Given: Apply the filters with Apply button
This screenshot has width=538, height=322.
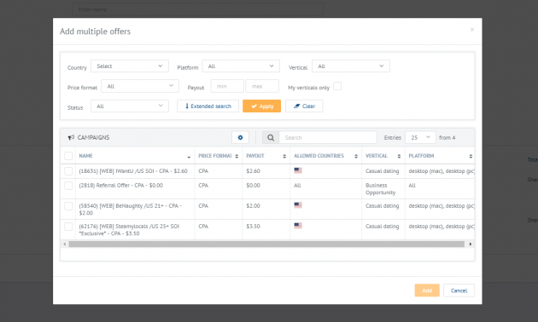Looking at the screenshot, I should [x=262, y=106].
